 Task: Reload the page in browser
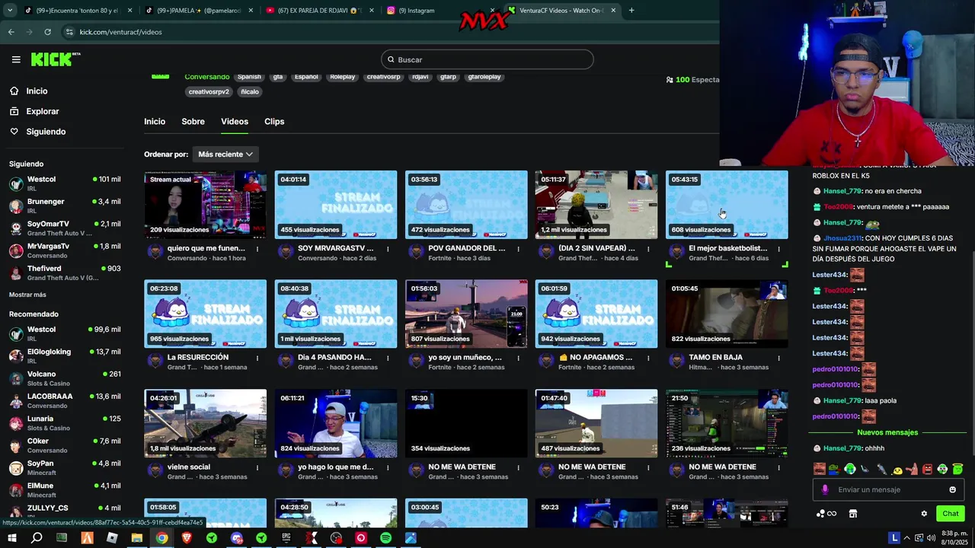click(x=47, y=32)
